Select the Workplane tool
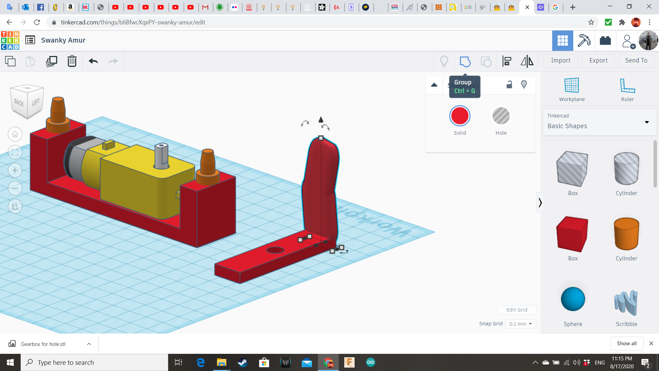 [x=572, y=90]
